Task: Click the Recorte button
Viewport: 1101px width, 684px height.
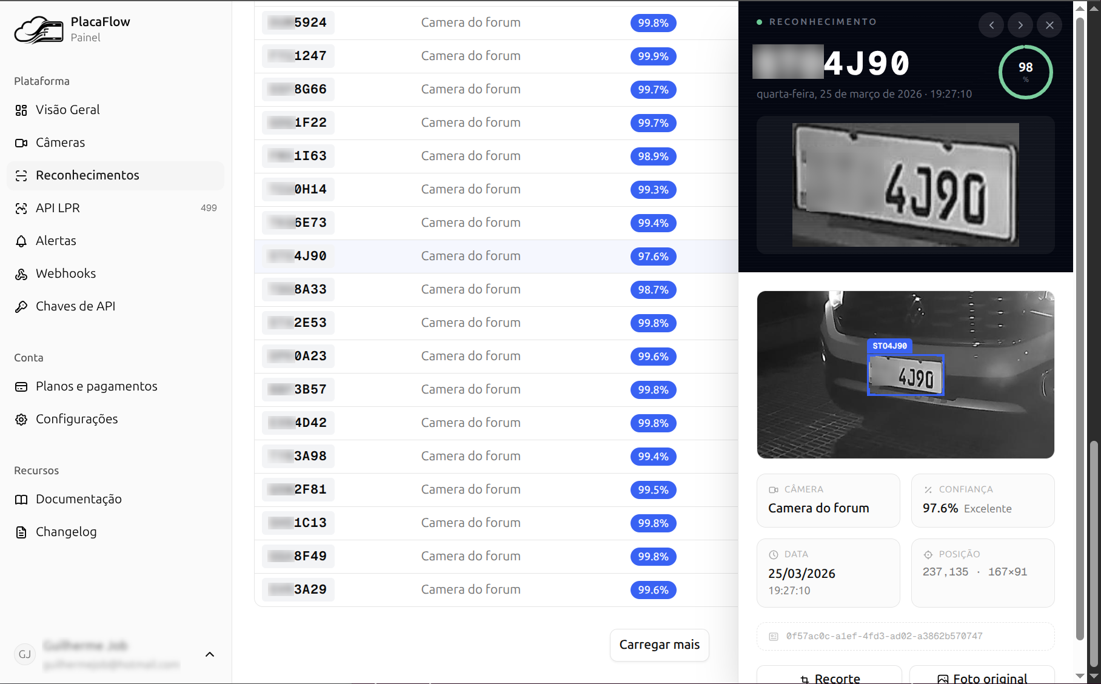Action: tap(829, 677)
